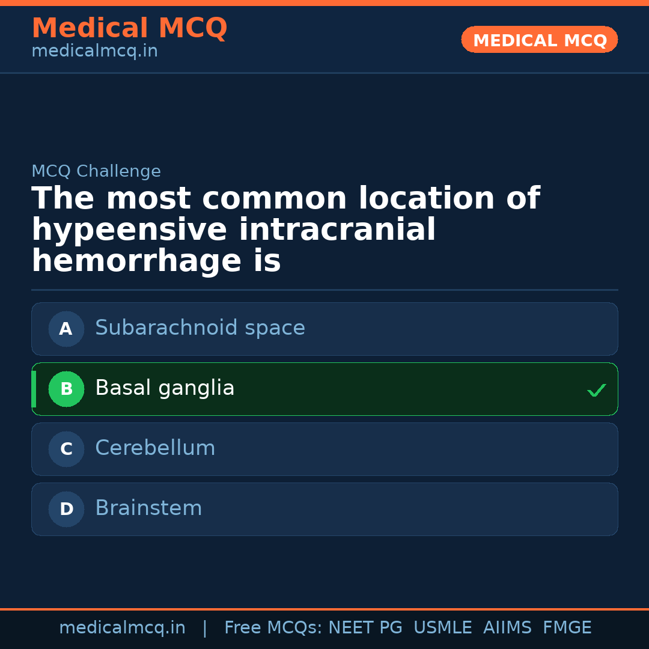Viewport: 649px width, 649px height.
Task: Visit medicalmcq.in link under the title
Action: 94,52
